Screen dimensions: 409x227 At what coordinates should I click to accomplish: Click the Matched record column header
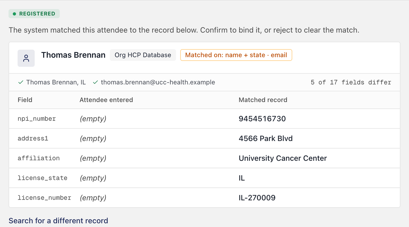click(x=263, y=100)
